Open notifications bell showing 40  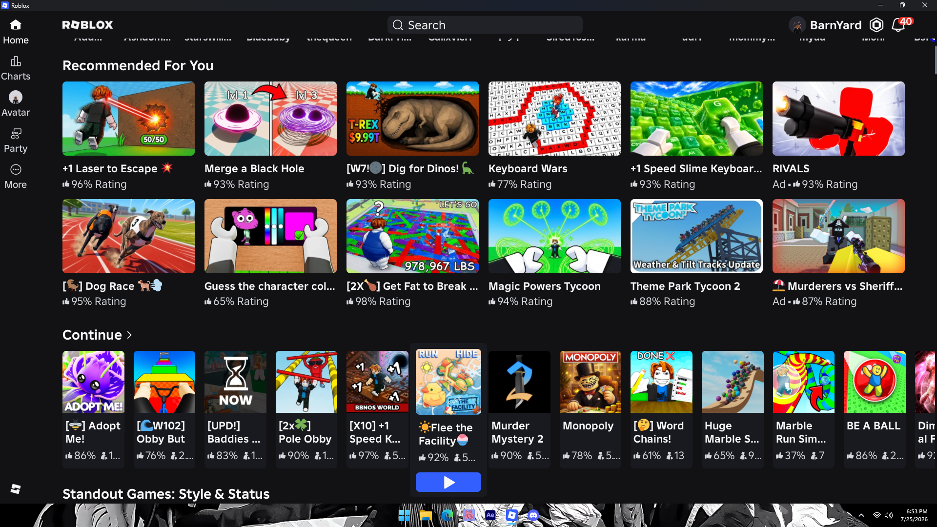click(x=898, y=25)
